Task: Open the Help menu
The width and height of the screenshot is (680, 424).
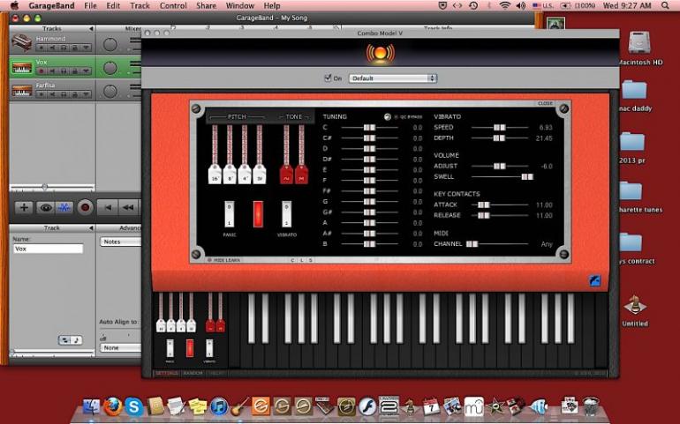Action: click(272, 5)
